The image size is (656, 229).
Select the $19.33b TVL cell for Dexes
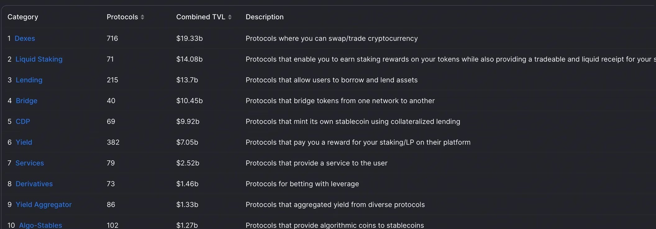189,38
